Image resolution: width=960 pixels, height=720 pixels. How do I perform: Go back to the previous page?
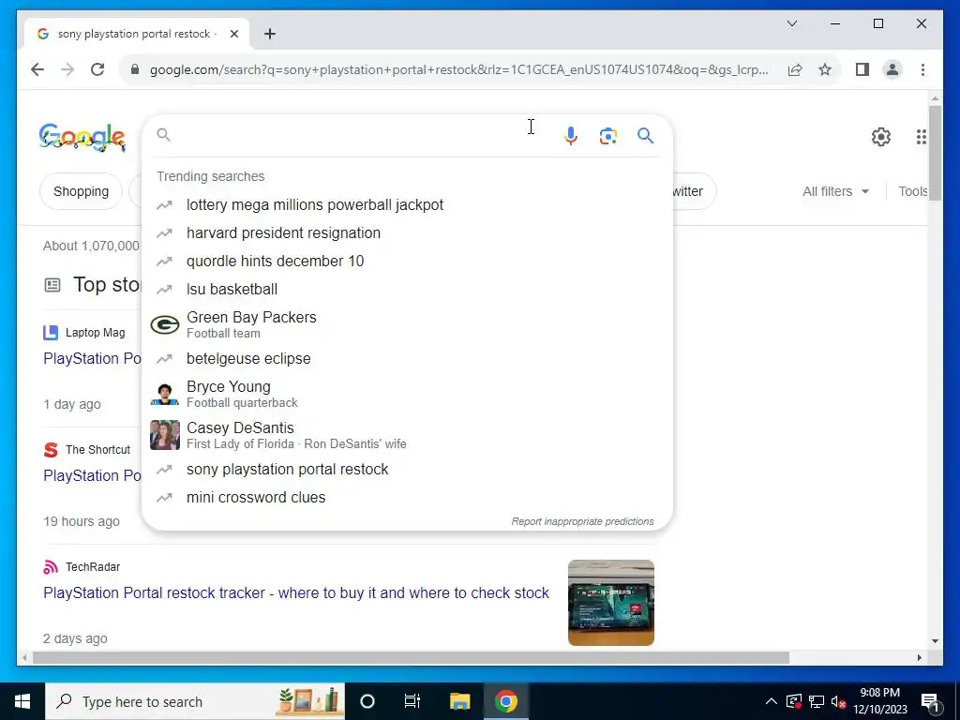pyautogui.click(x=37, y=69)
